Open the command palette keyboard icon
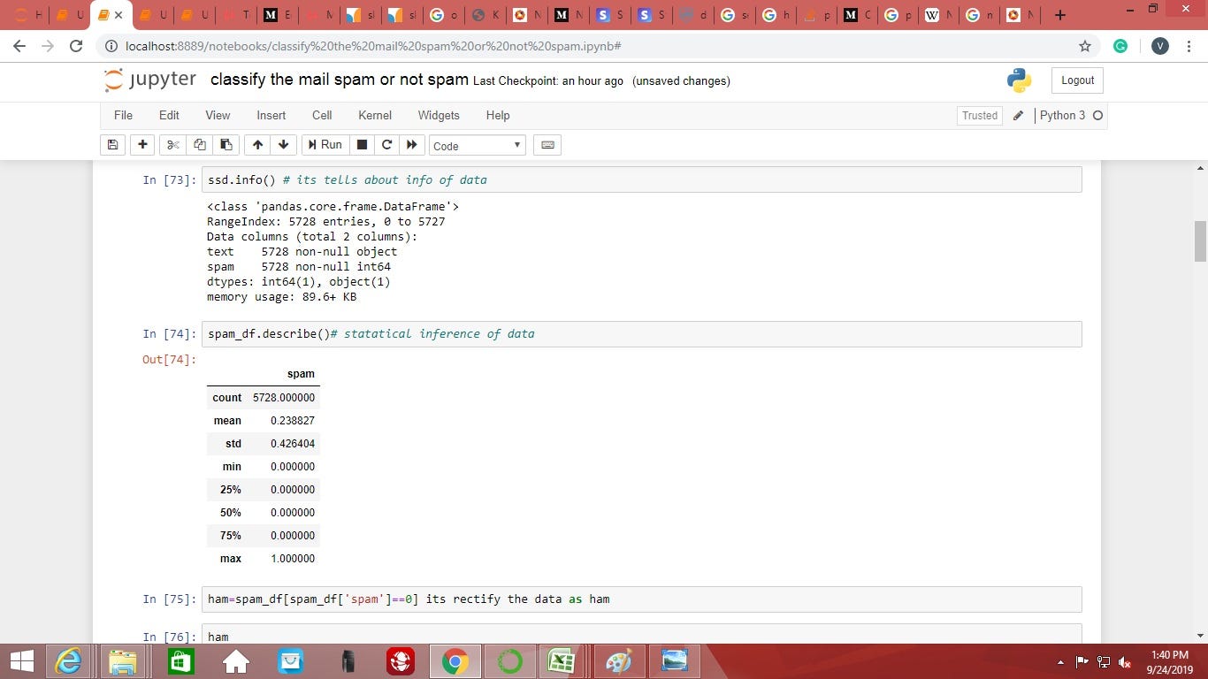This screenshot has height=679, width=1208. (547, 144)
